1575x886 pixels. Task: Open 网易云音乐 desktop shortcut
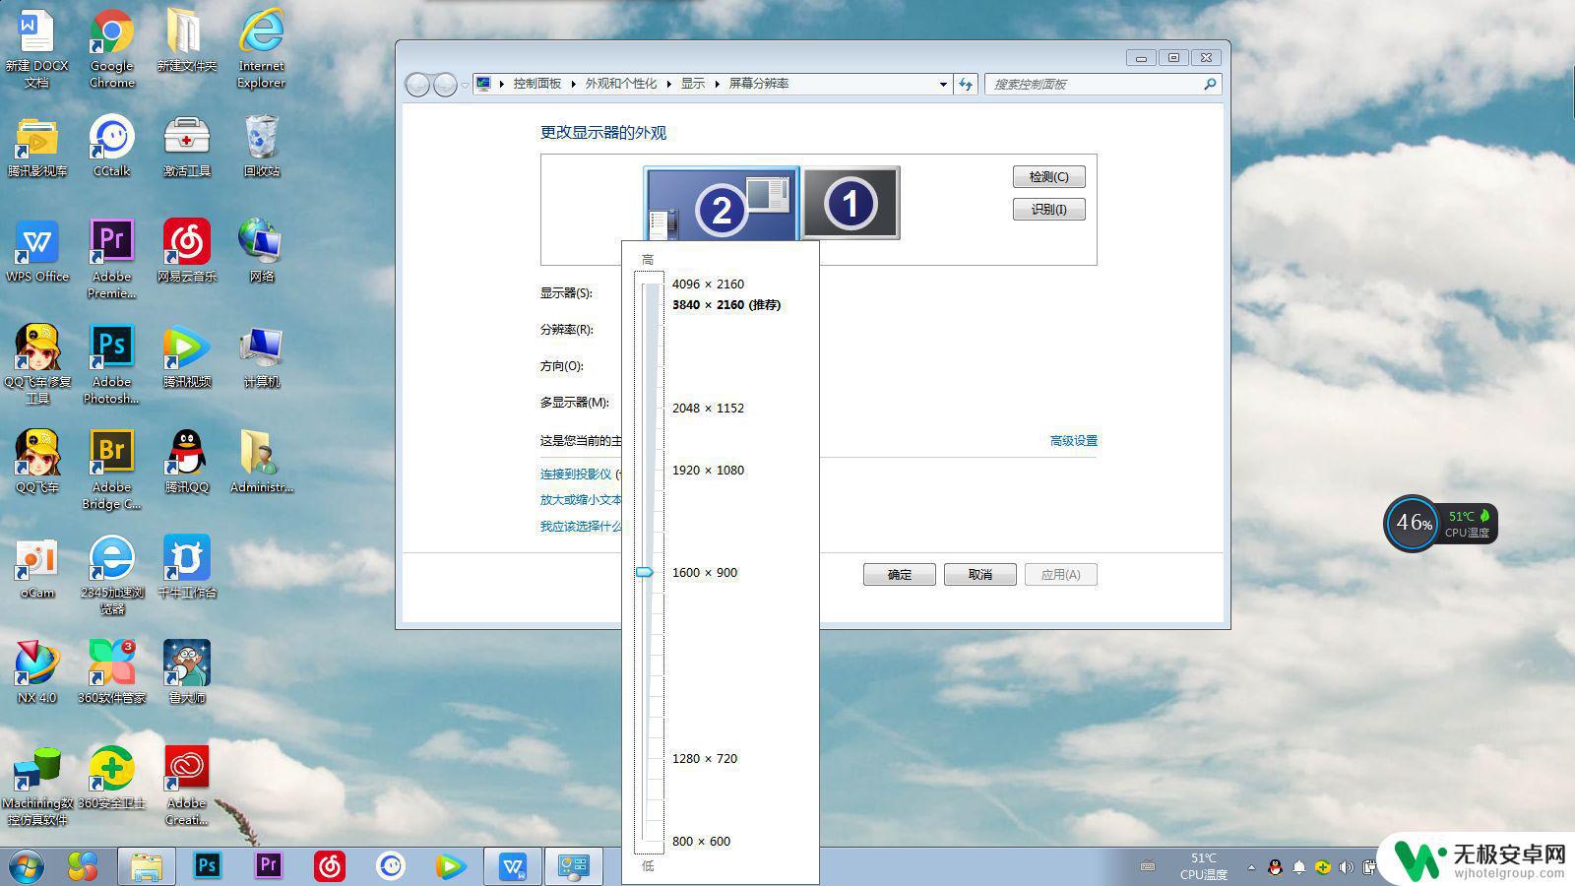186,252
